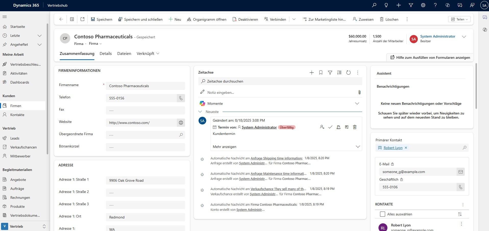Screen dimensions: 489x231
Task: Open the timeline filter icon
Action: [330, 73]
